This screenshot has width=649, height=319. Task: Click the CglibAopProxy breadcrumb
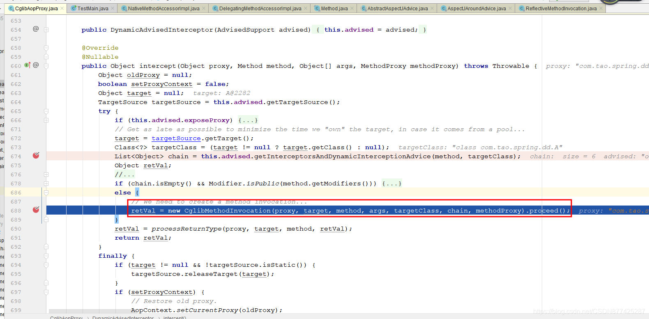pyautogui.click(x=66, y=317)
